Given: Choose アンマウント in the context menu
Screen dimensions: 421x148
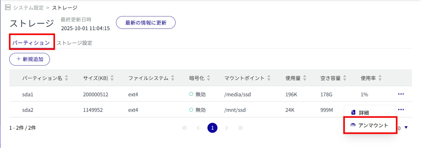Looking at the screenshot, I should (373, 126).
